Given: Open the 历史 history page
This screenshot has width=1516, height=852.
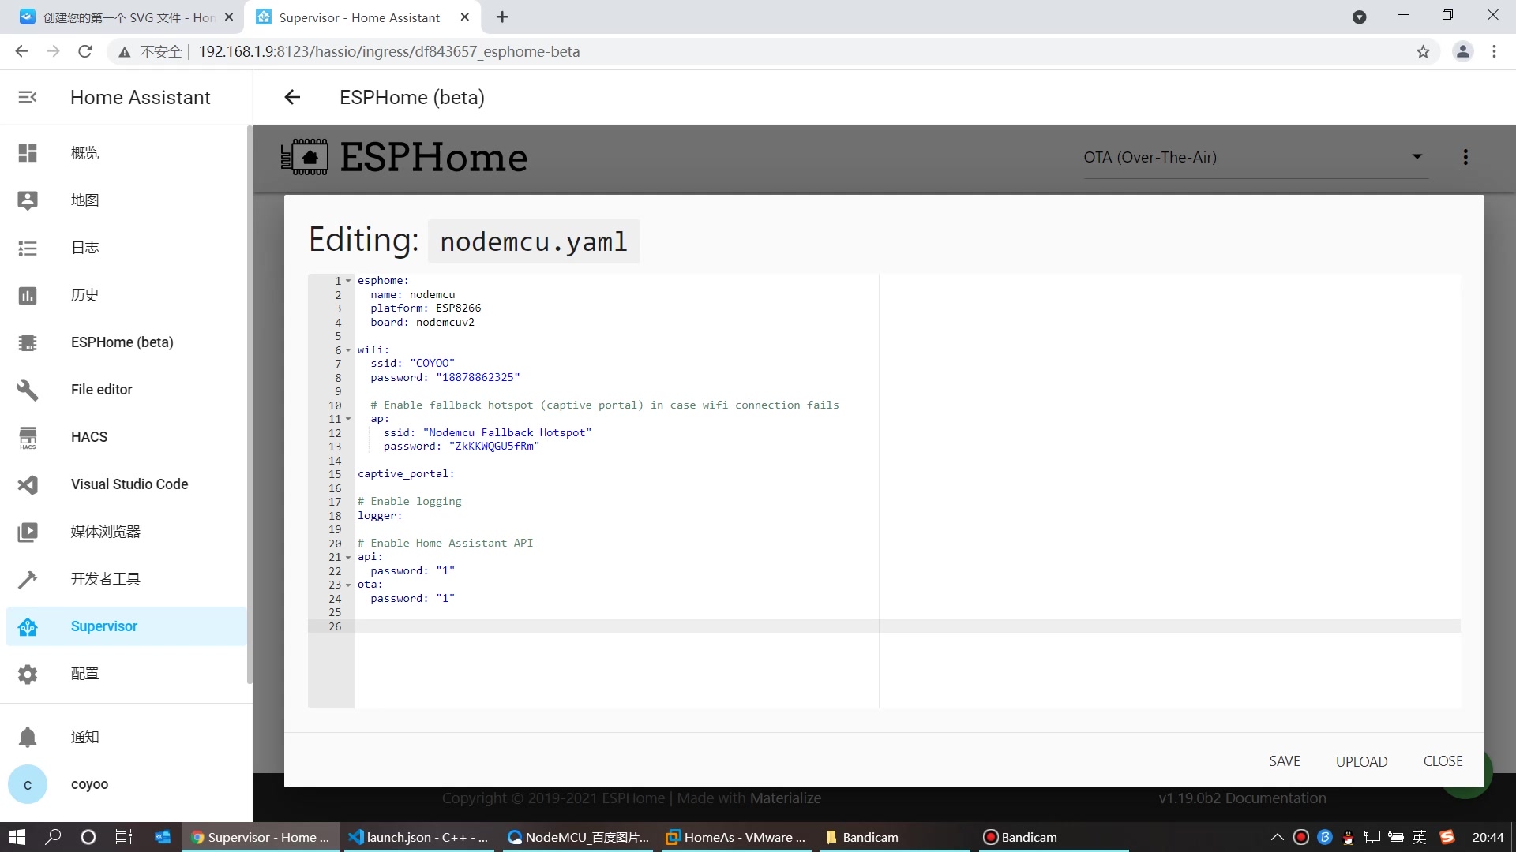Looking at the screenshot, I should tap(126, 295).
